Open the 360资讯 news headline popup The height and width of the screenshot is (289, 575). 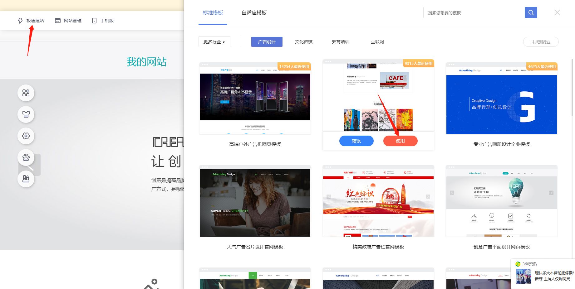(x=554, y=276)
